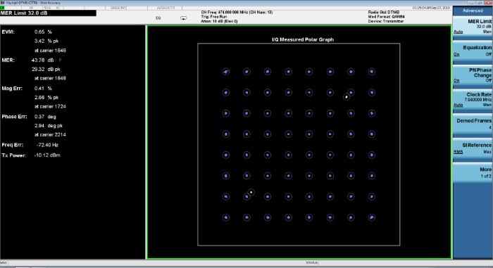Select the Advanced menu header
Screen dimensions: 493x268
click(473, 11)
